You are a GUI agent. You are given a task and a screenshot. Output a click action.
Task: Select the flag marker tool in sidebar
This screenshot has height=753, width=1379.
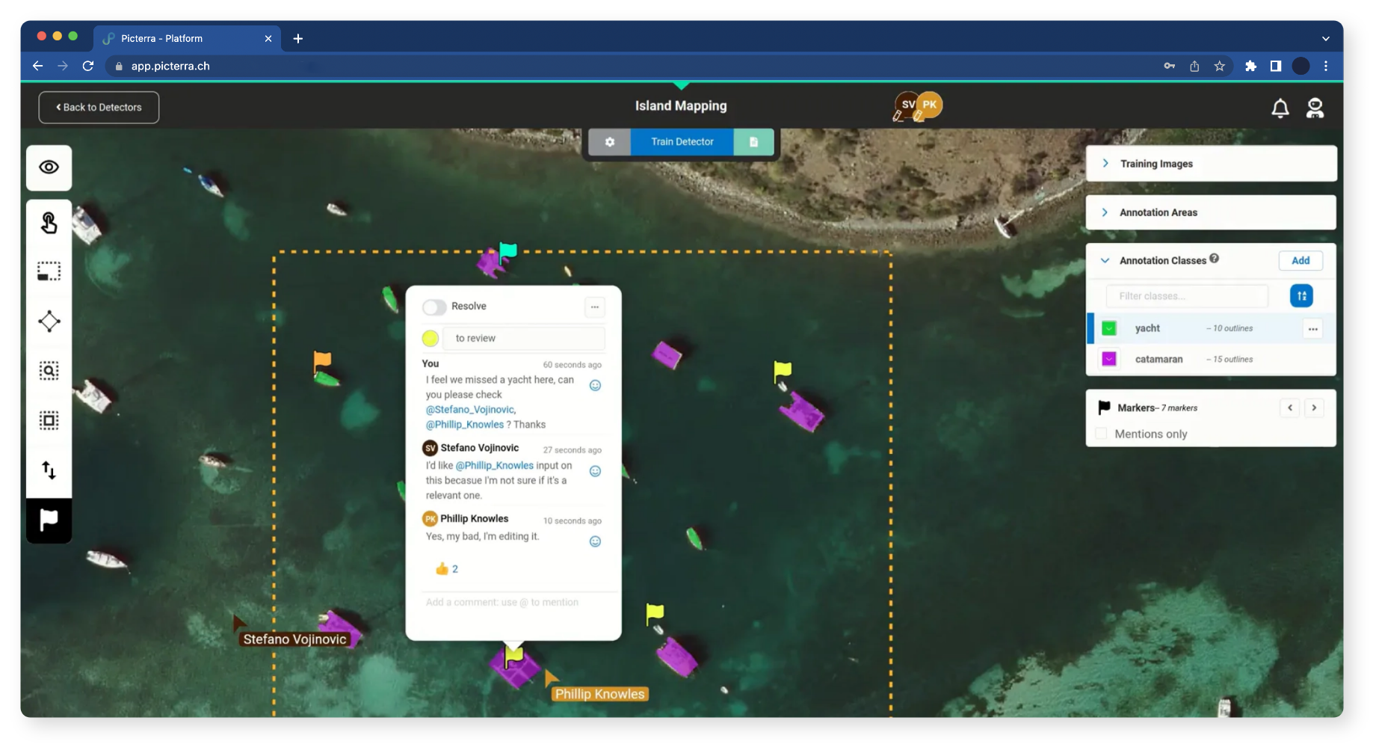click(49, 520)
